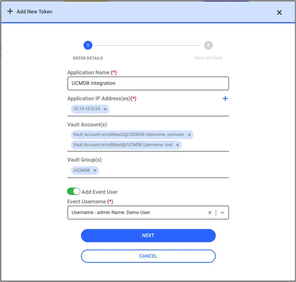Click the Add Event User label
Viewport: 296px width, 282px height.
99,192
